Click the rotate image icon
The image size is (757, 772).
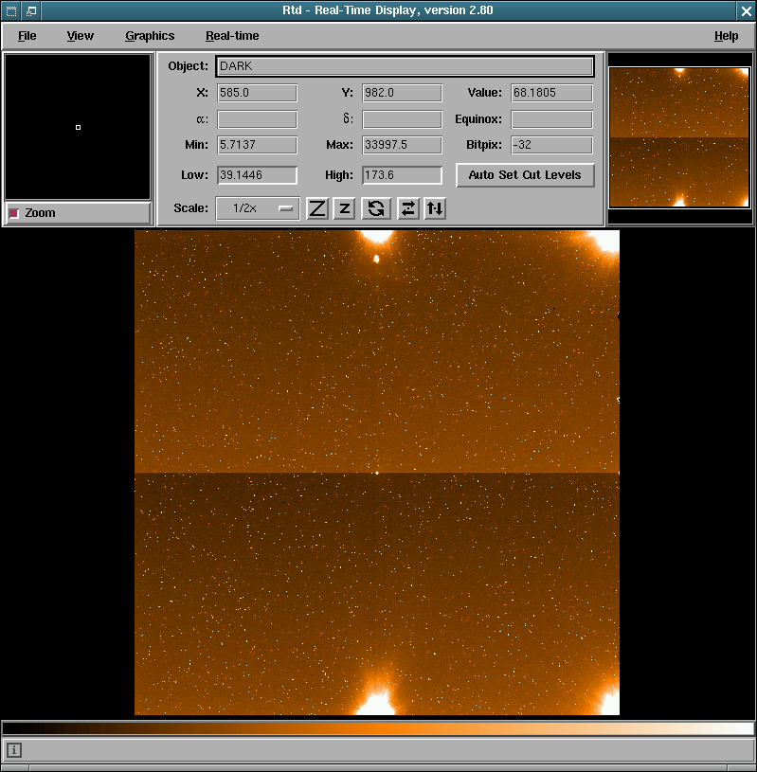click(376, 208)
